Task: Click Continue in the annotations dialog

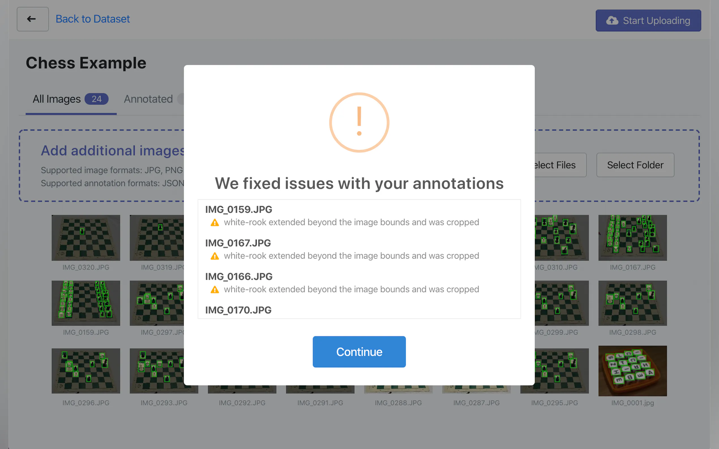Action: click(359, 352)
